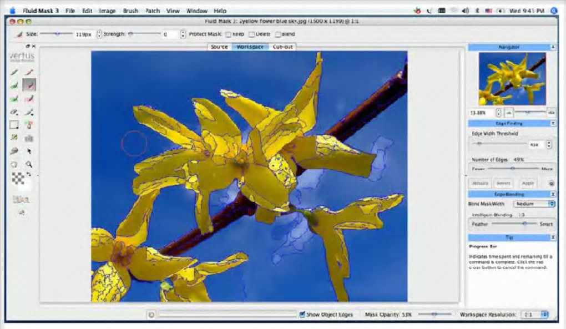This screenshot has width=566, height=329.
Task: Collapse the Navigator panel
Action: click(x=553, y=47)
